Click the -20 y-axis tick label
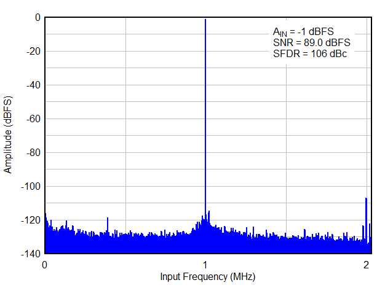Screen dimensions: 385x288 (33, 52)
